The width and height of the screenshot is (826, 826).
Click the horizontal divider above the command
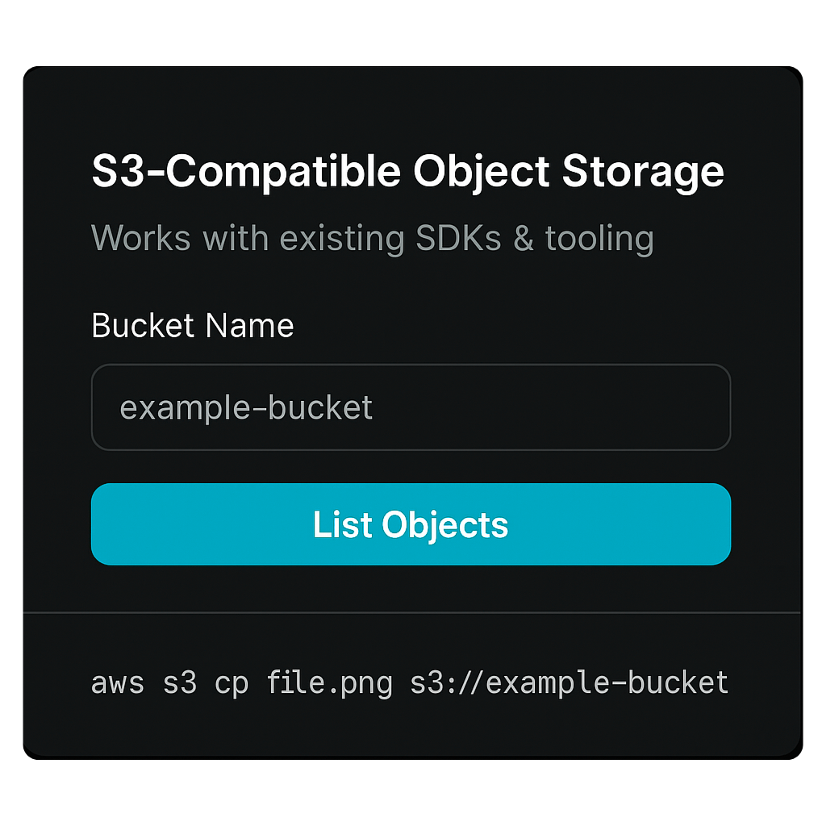coord(411,612)
